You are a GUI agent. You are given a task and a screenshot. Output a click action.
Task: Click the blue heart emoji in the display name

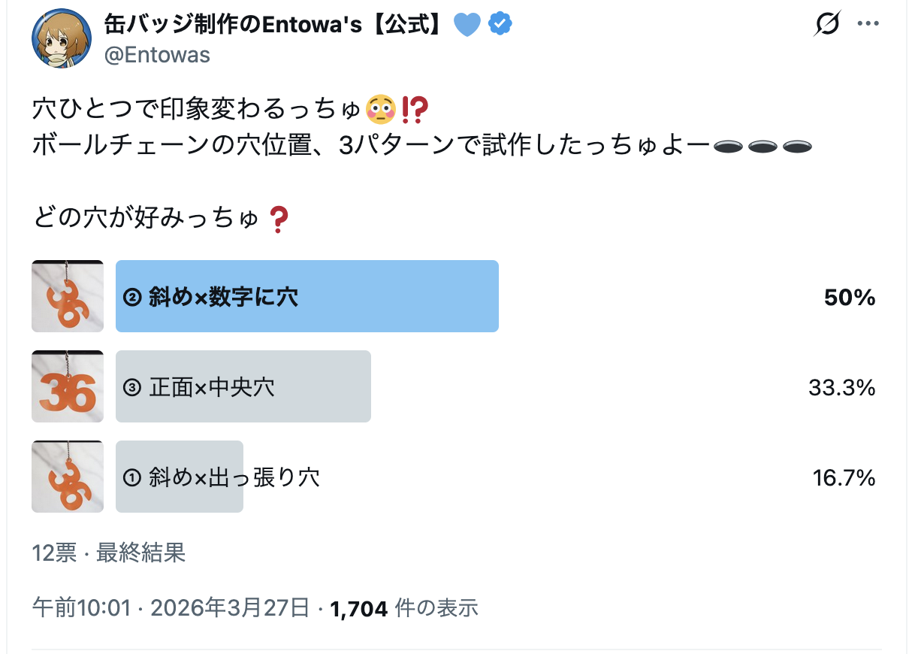pos(467,23)
